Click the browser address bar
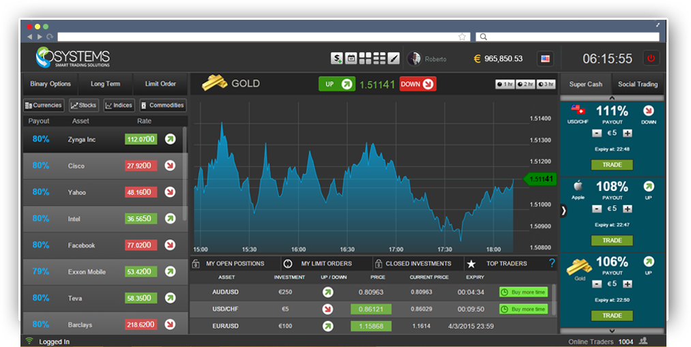Image resolution: width=691 pixels, height=347 pixels. tap(263, 37)
